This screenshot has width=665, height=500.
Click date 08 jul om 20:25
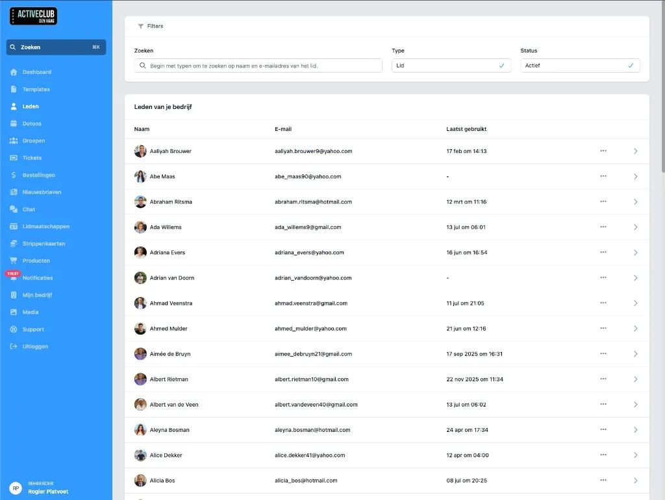[x=466, y=481]
